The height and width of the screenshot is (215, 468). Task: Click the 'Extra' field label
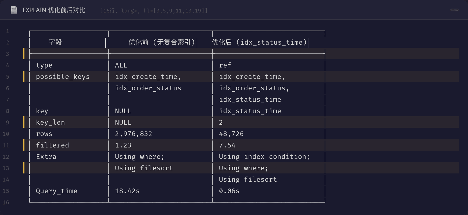(46, 157)
